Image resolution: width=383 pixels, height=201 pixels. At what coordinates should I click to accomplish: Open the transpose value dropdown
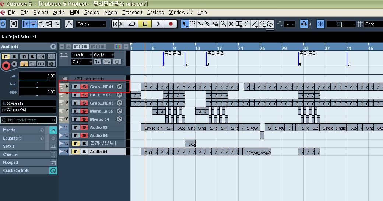[x=290, y=24]
